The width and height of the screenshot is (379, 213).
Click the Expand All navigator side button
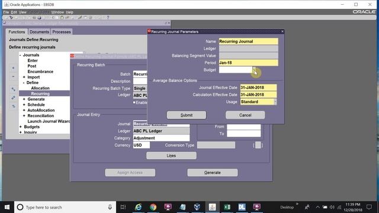coord(13,98)
